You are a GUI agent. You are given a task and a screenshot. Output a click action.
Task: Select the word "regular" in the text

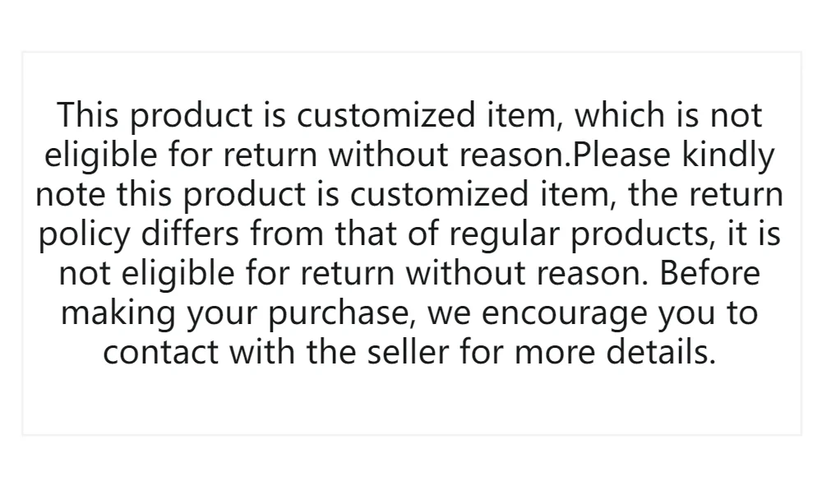[x=505, y=234]
